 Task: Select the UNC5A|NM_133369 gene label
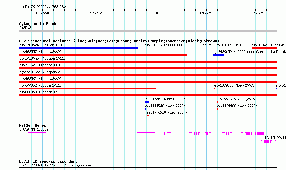pyautogui.click(x=34, y=129)
